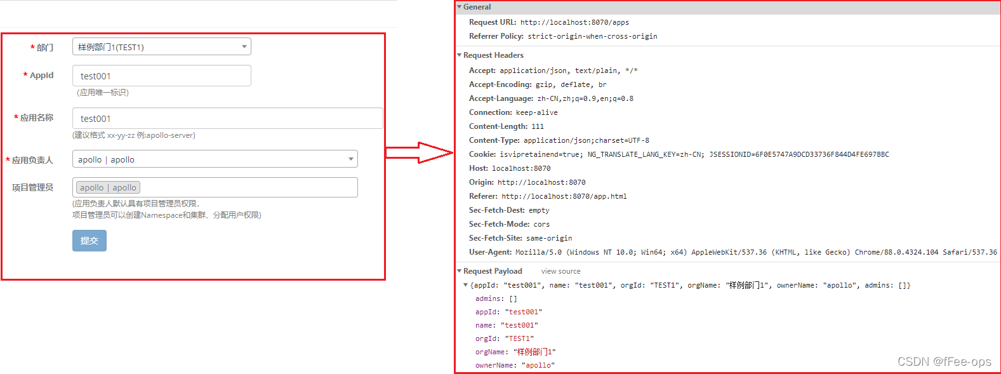Select the payload admins: [] row
The width and height of the screenshot is (1001, 374).
(496, 298)
